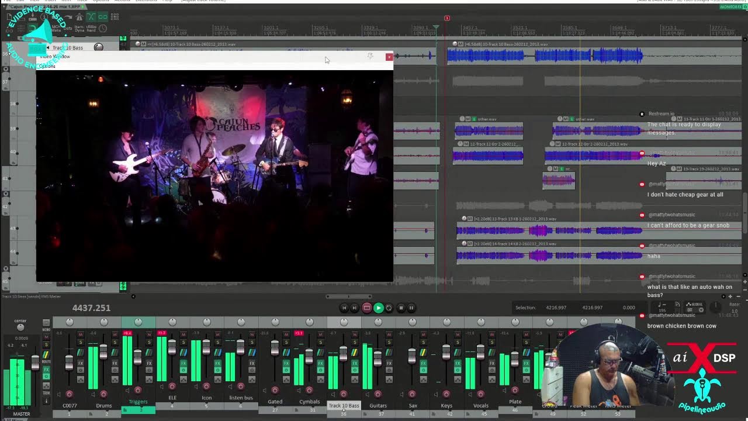This screenshot has width=748, height=421.
Task: Click the master track volume fader
Action: pyautogui.click(x=35, y=362)
